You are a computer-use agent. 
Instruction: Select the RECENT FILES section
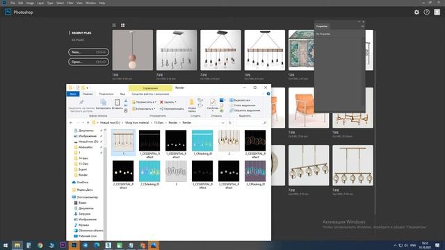tap(81, 33)
